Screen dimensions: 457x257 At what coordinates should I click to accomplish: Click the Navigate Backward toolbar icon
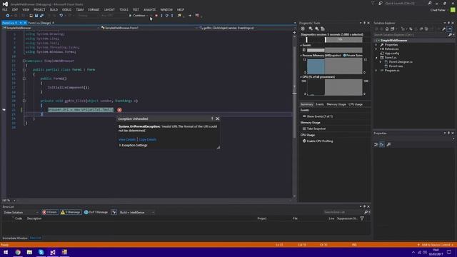point(8,16)
